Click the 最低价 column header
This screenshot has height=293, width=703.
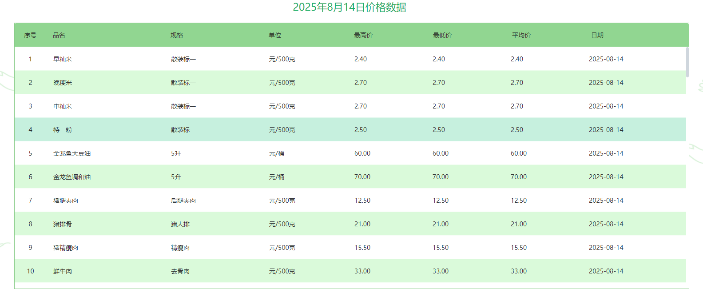click(442, 35)
